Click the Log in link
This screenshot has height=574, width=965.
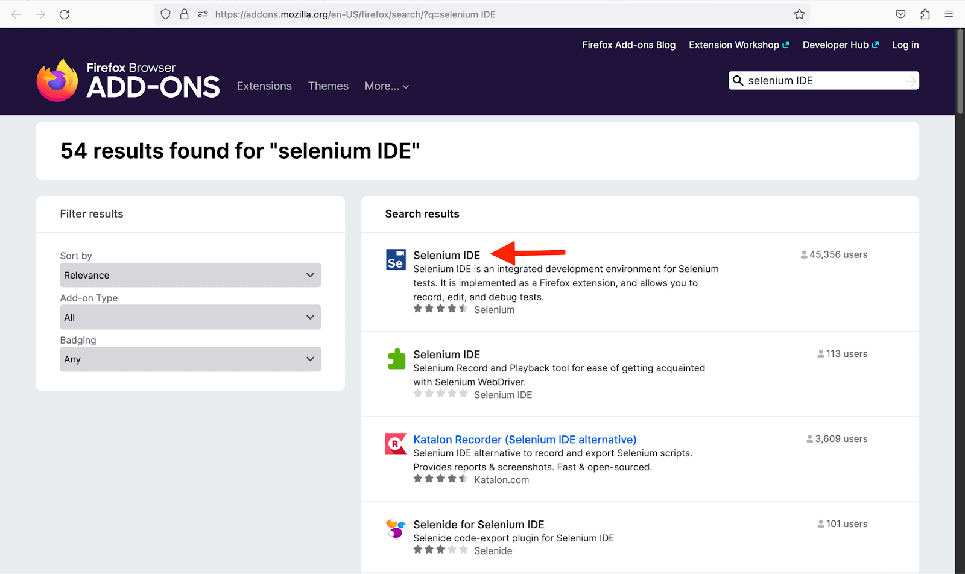pyautogui.click(x=905, y=45)
